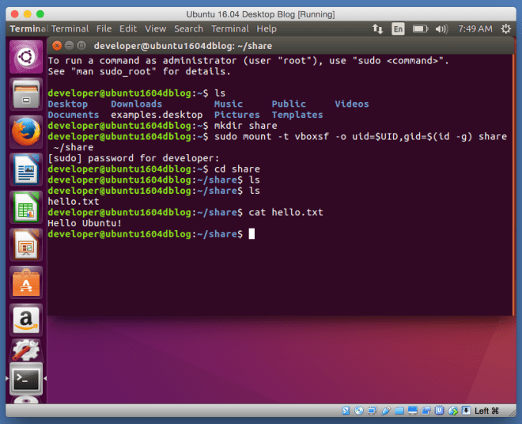The image size is (522, 424).
Task: Click the Terminal icon in launcher
Action: [x=25, y=380]
